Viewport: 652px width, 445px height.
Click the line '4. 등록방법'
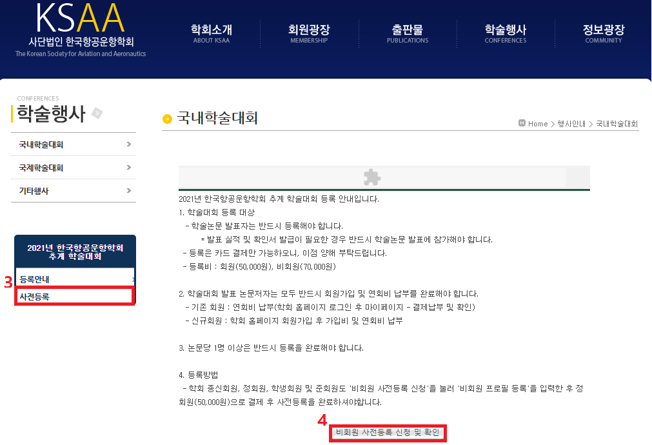coord(199,375)
